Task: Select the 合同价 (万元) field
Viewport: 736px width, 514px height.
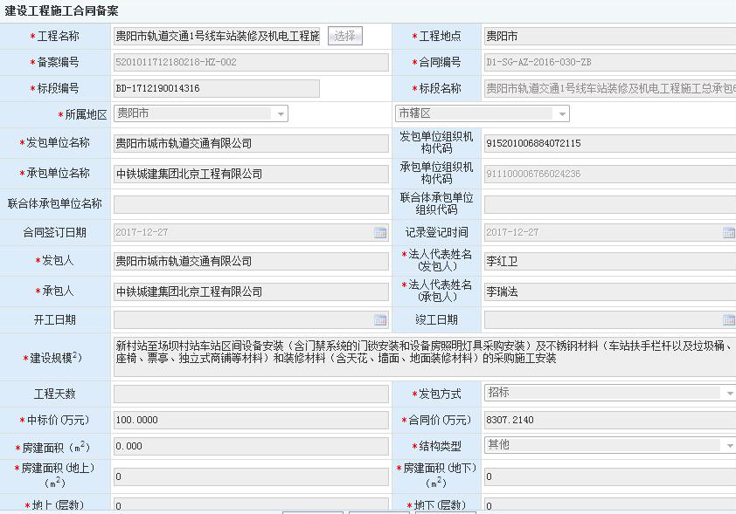Action: [609, 421]
